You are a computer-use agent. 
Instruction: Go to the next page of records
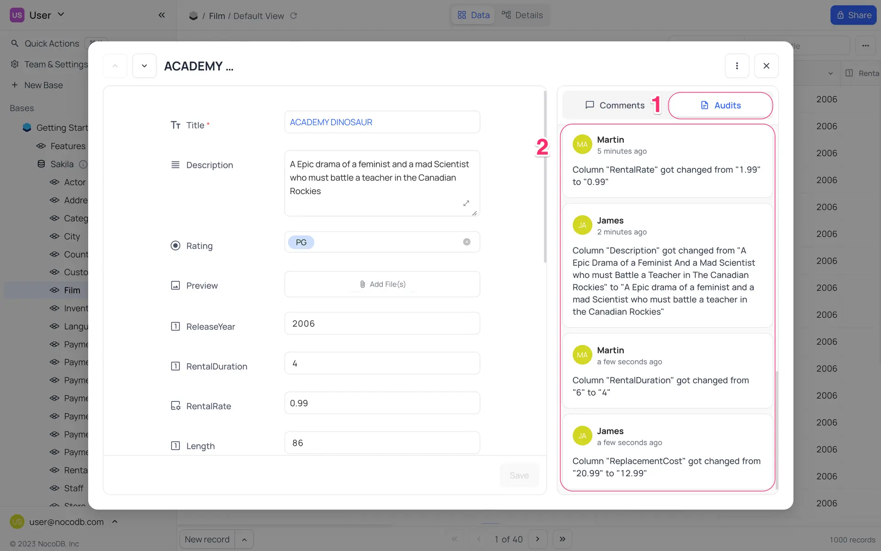538,539
